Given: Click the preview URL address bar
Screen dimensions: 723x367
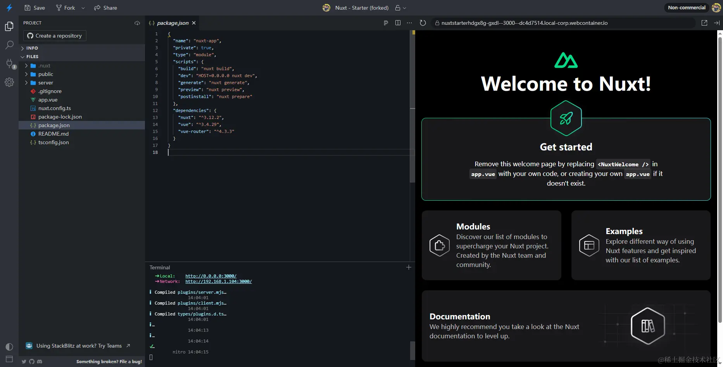Looking at the screenshot, I should (563, 23).
